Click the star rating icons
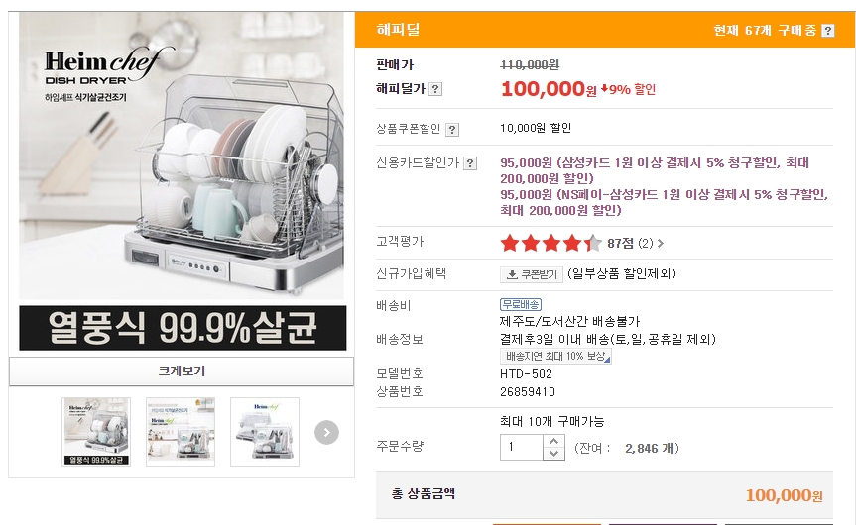This screenshot has height=525, width=856. 550,243
